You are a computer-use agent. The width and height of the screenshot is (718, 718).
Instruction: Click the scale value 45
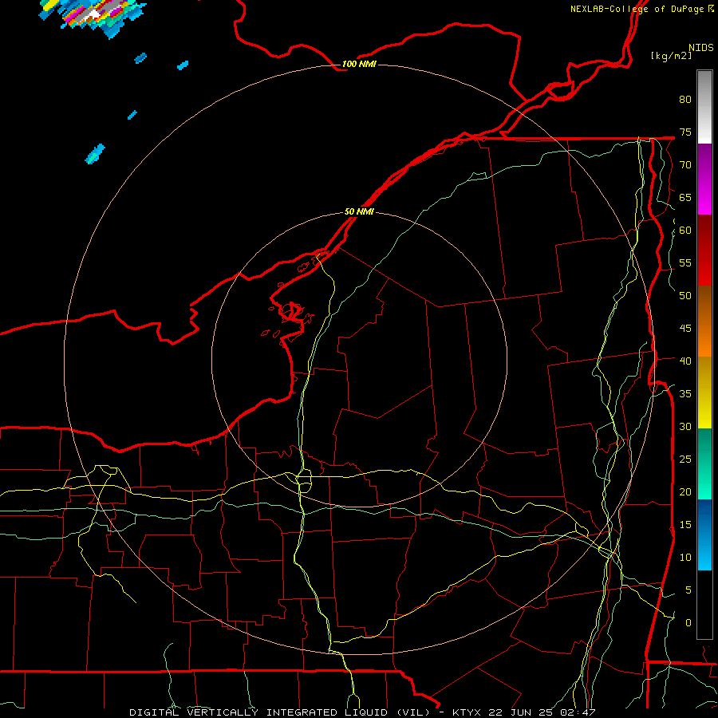(685, 329)
